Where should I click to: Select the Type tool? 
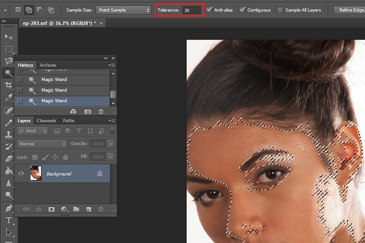point(9,220)
